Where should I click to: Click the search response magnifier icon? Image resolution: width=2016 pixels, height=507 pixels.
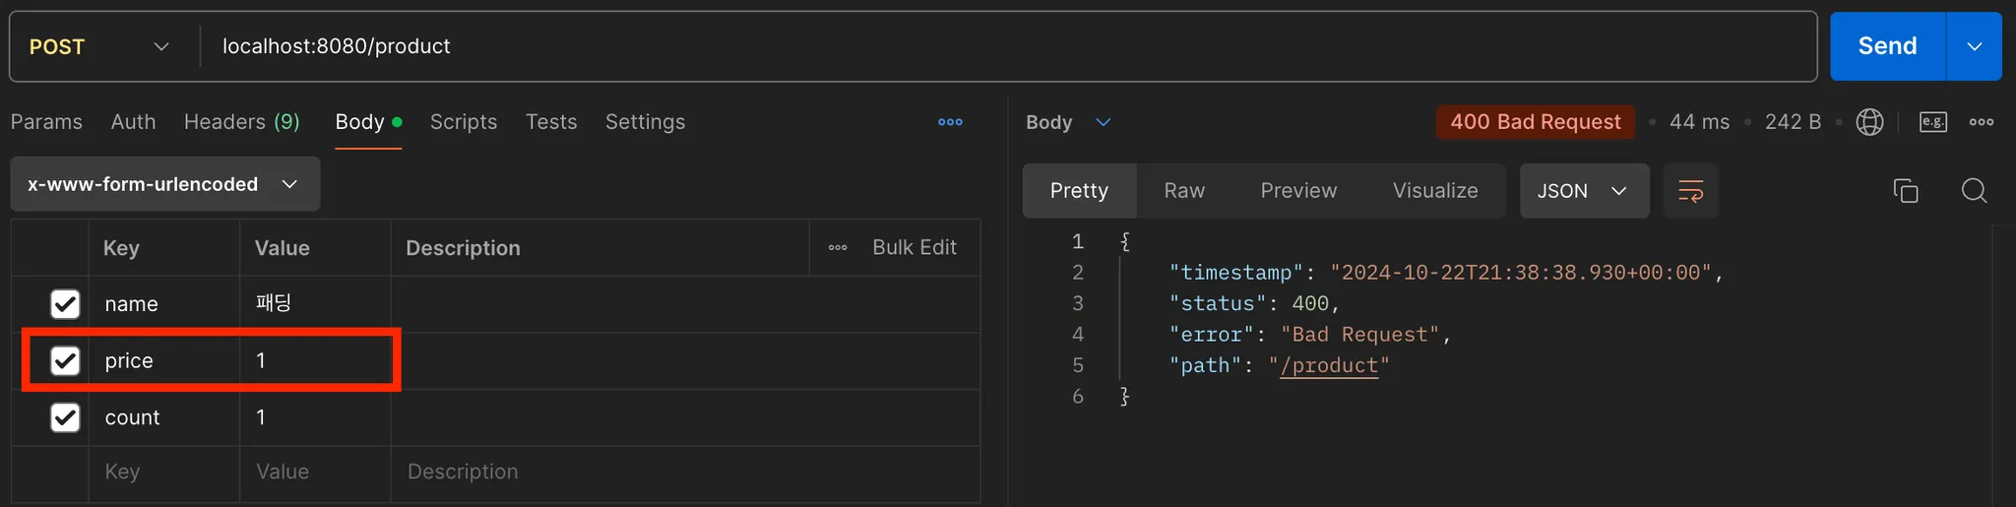pos(1974,191)
